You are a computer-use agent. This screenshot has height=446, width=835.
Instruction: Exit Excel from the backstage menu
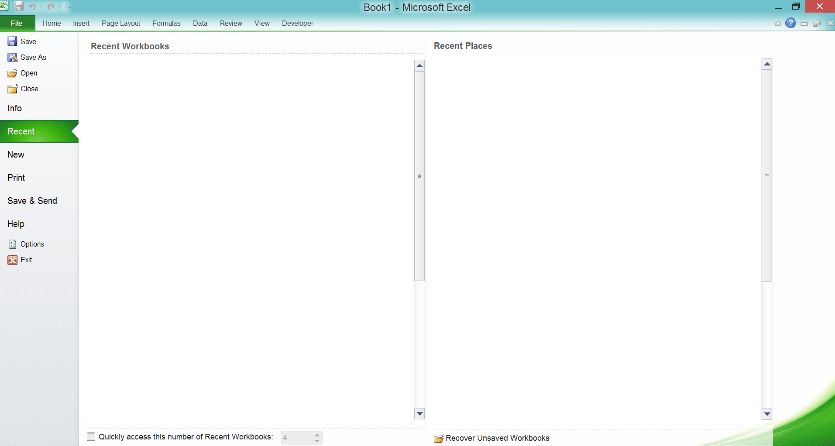click(20, 260)
